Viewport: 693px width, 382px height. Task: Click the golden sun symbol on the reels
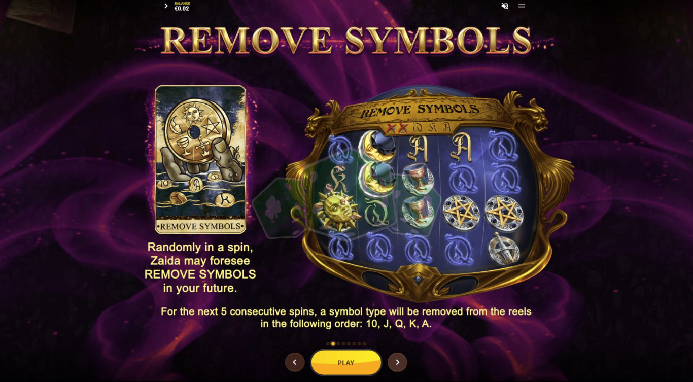[x=335, y=210]
